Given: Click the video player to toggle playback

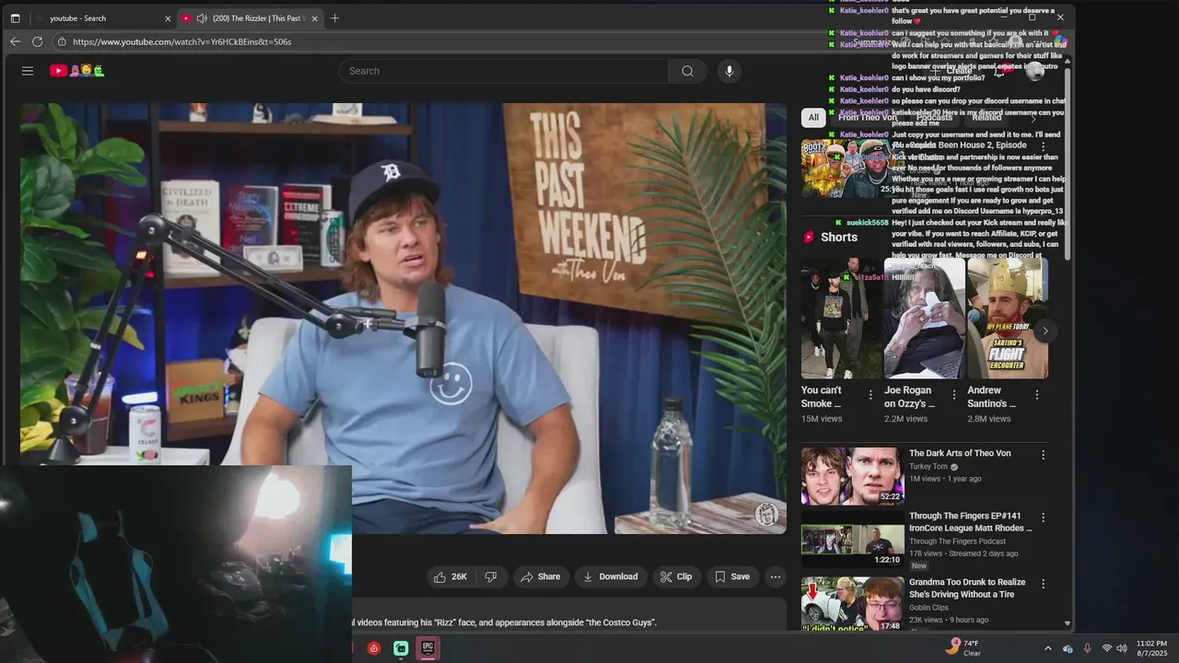Looking at the screenshot, I should (403, 318).
